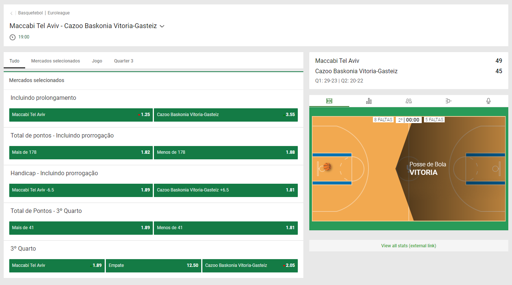The image size is (512, 285).
Task: Click View all stats external link
Action: [408, 245]
